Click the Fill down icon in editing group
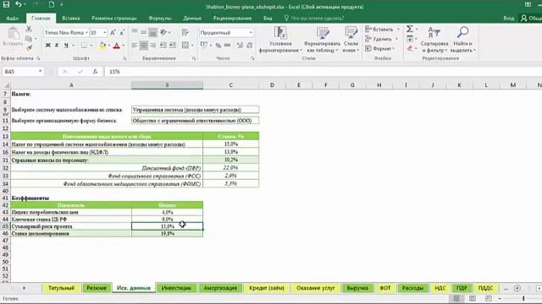Image resolution: width=542 pixels, height=304 pixels. (410, 39)
